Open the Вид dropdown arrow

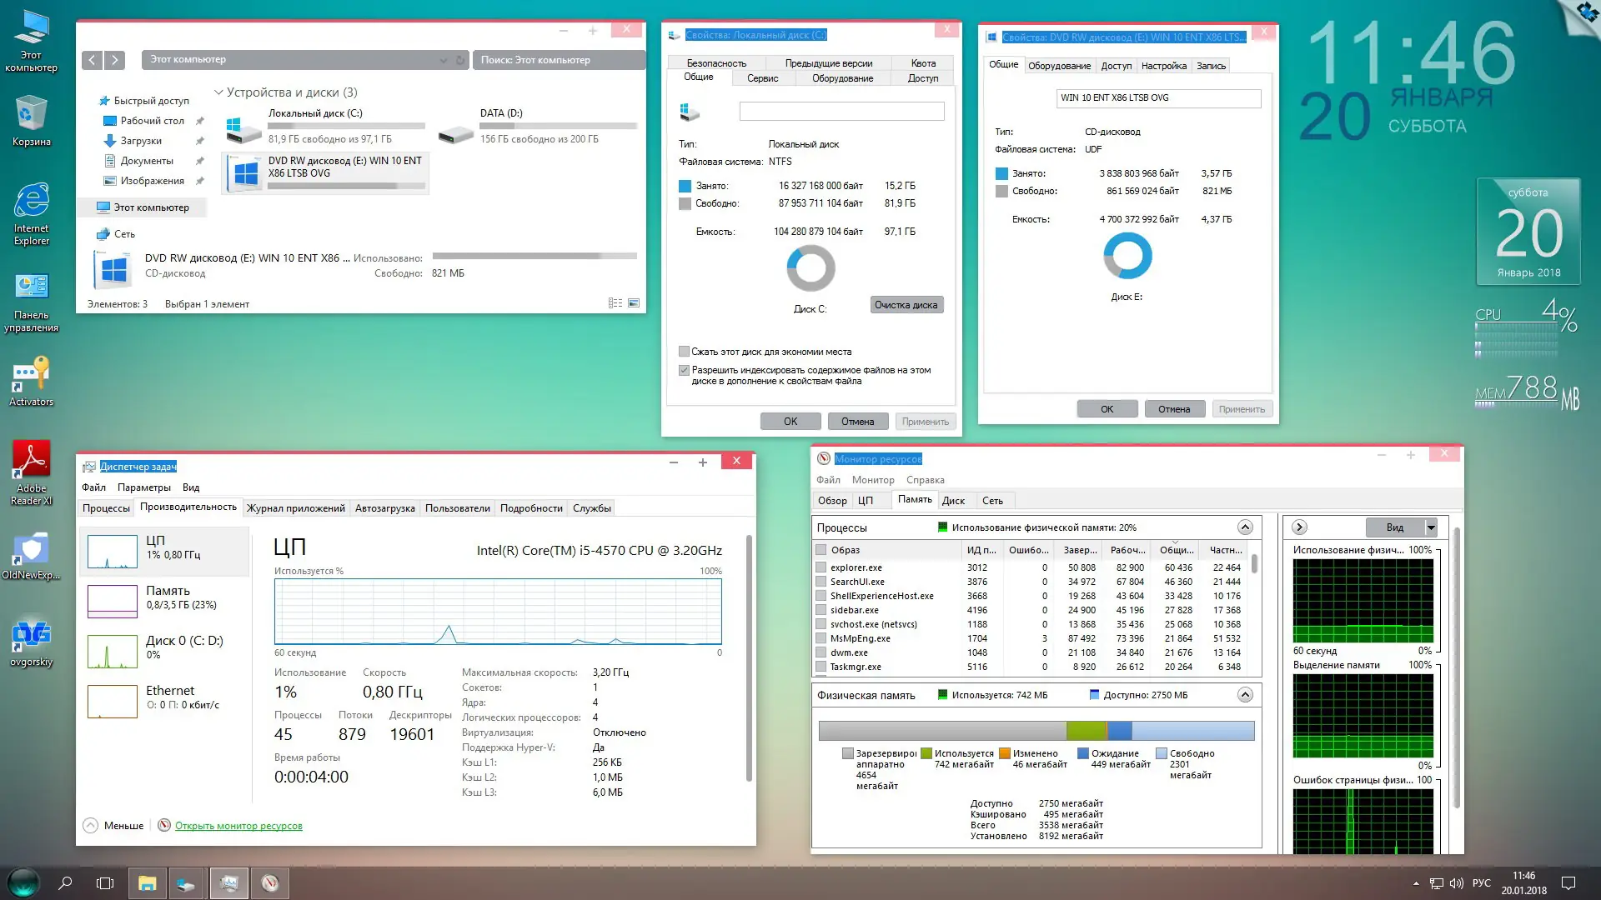[x=1431, y=527]
